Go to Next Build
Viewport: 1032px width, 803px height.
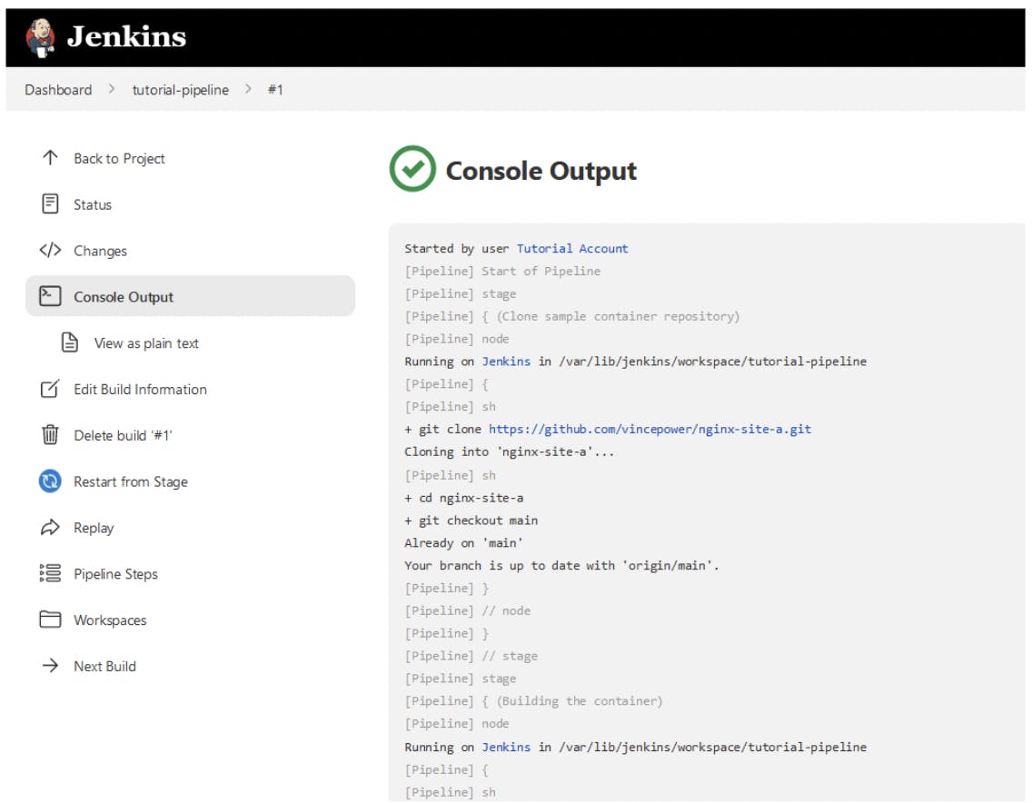[x=104, y=666]
